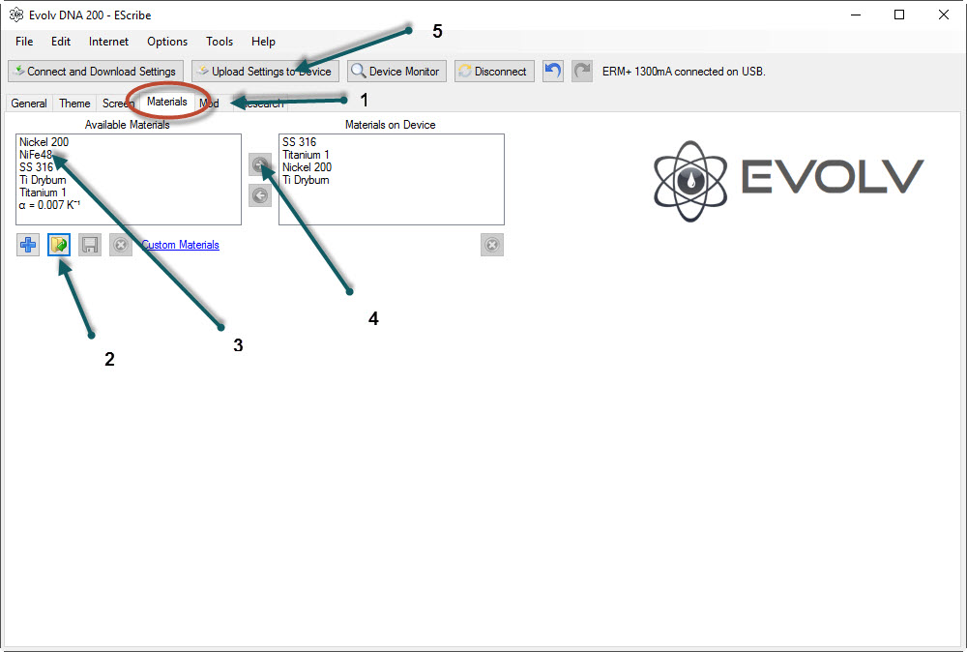
Task: Open the Help menu
Action: [x=263, y=42]
